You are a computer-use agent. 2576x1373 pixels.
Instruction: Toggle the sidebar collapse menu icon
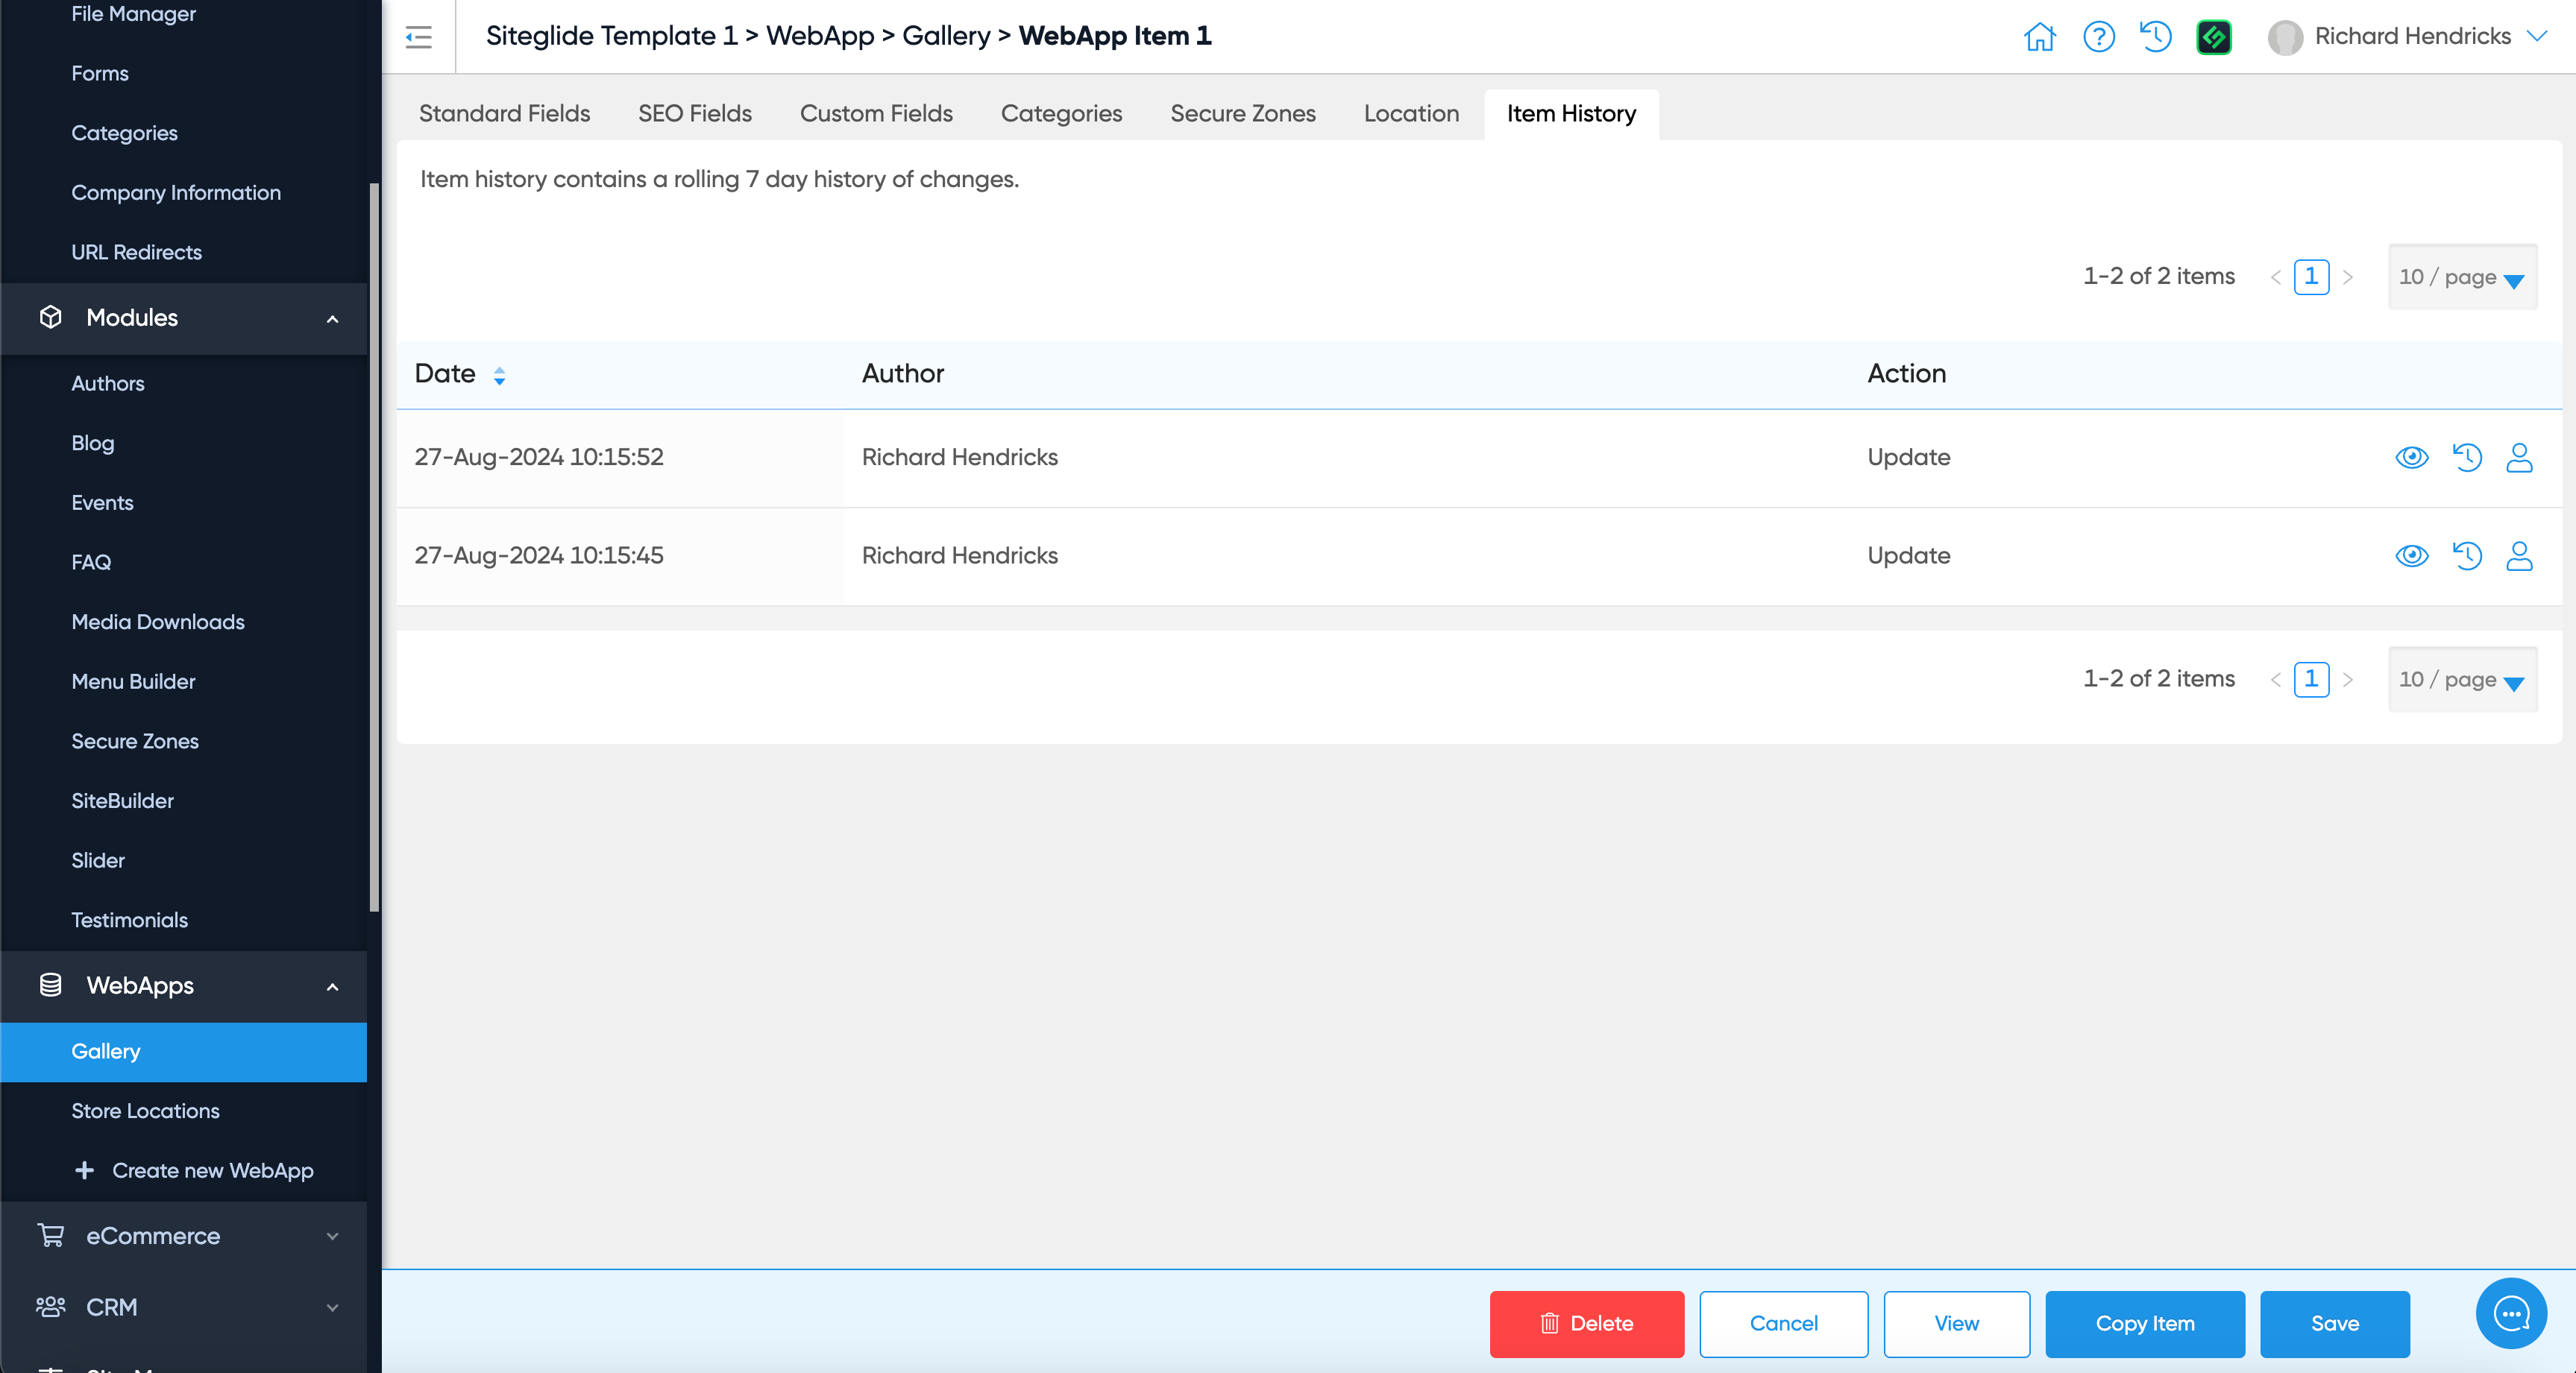pos(418,37)
